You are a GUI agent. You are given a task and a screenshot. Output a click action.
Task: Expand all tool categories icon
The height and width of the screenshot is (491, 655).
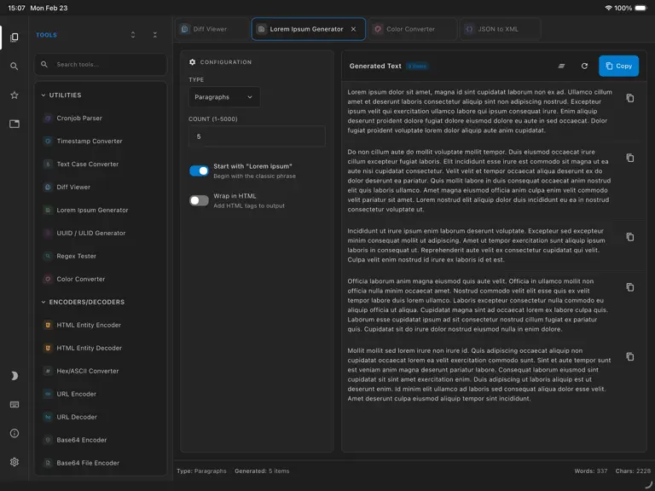pyautogui.click(x=133, y=35)
